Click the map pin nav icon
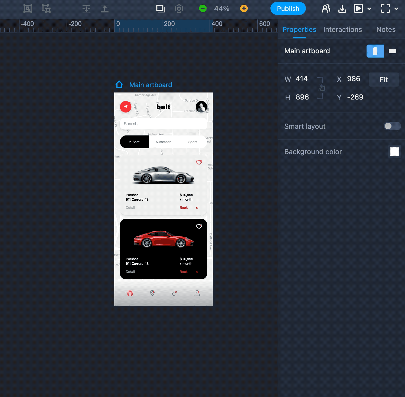The width and height of the screenshot is (405, 397). [152, 293]
